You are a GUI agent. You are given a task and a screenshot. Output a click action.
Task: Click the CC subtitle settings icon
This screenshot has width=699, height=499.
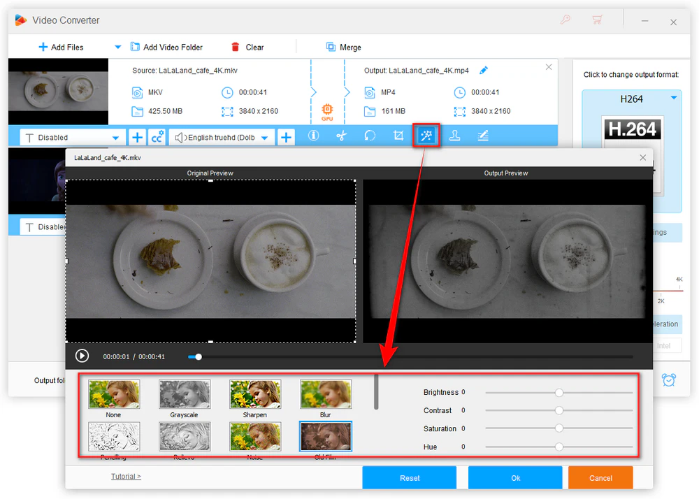(x=157, y=137)
